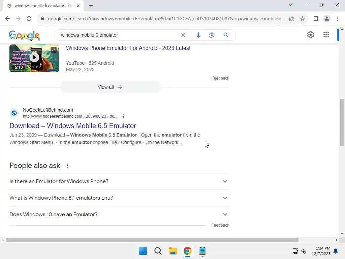Image resolution: width=345 pixels, height=259 pixels.
Task: Click the network display tray icon
Action: pos(295,251)
